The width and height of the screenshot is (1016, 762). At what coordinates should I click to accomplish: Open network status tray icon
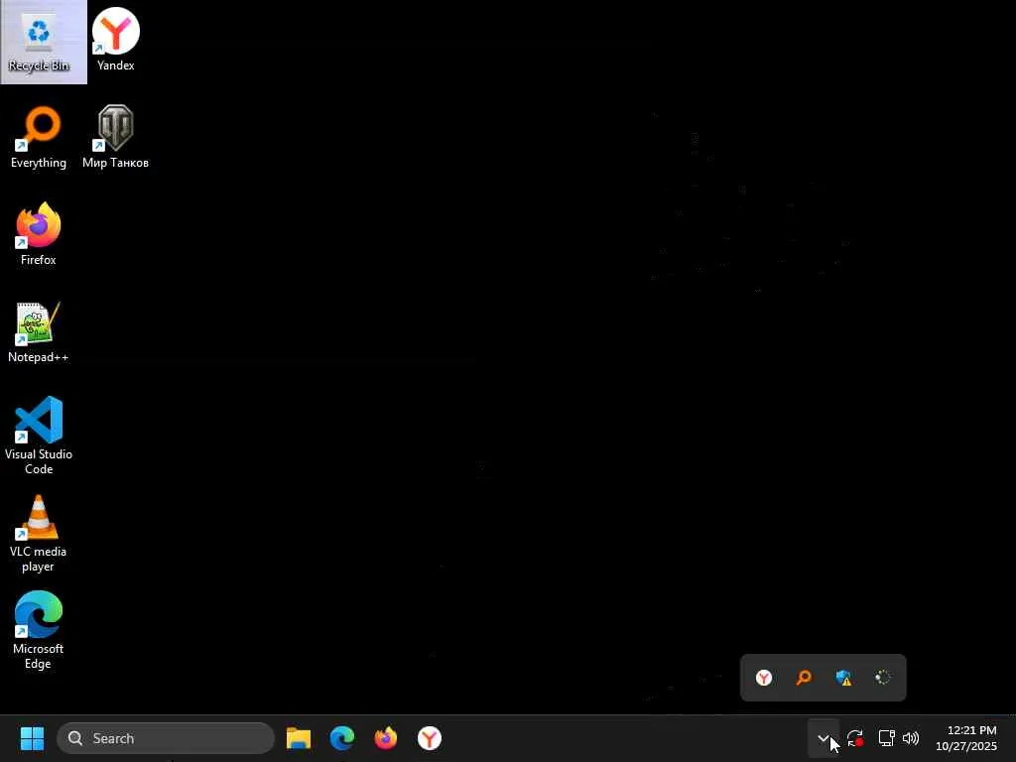point(886,738)
